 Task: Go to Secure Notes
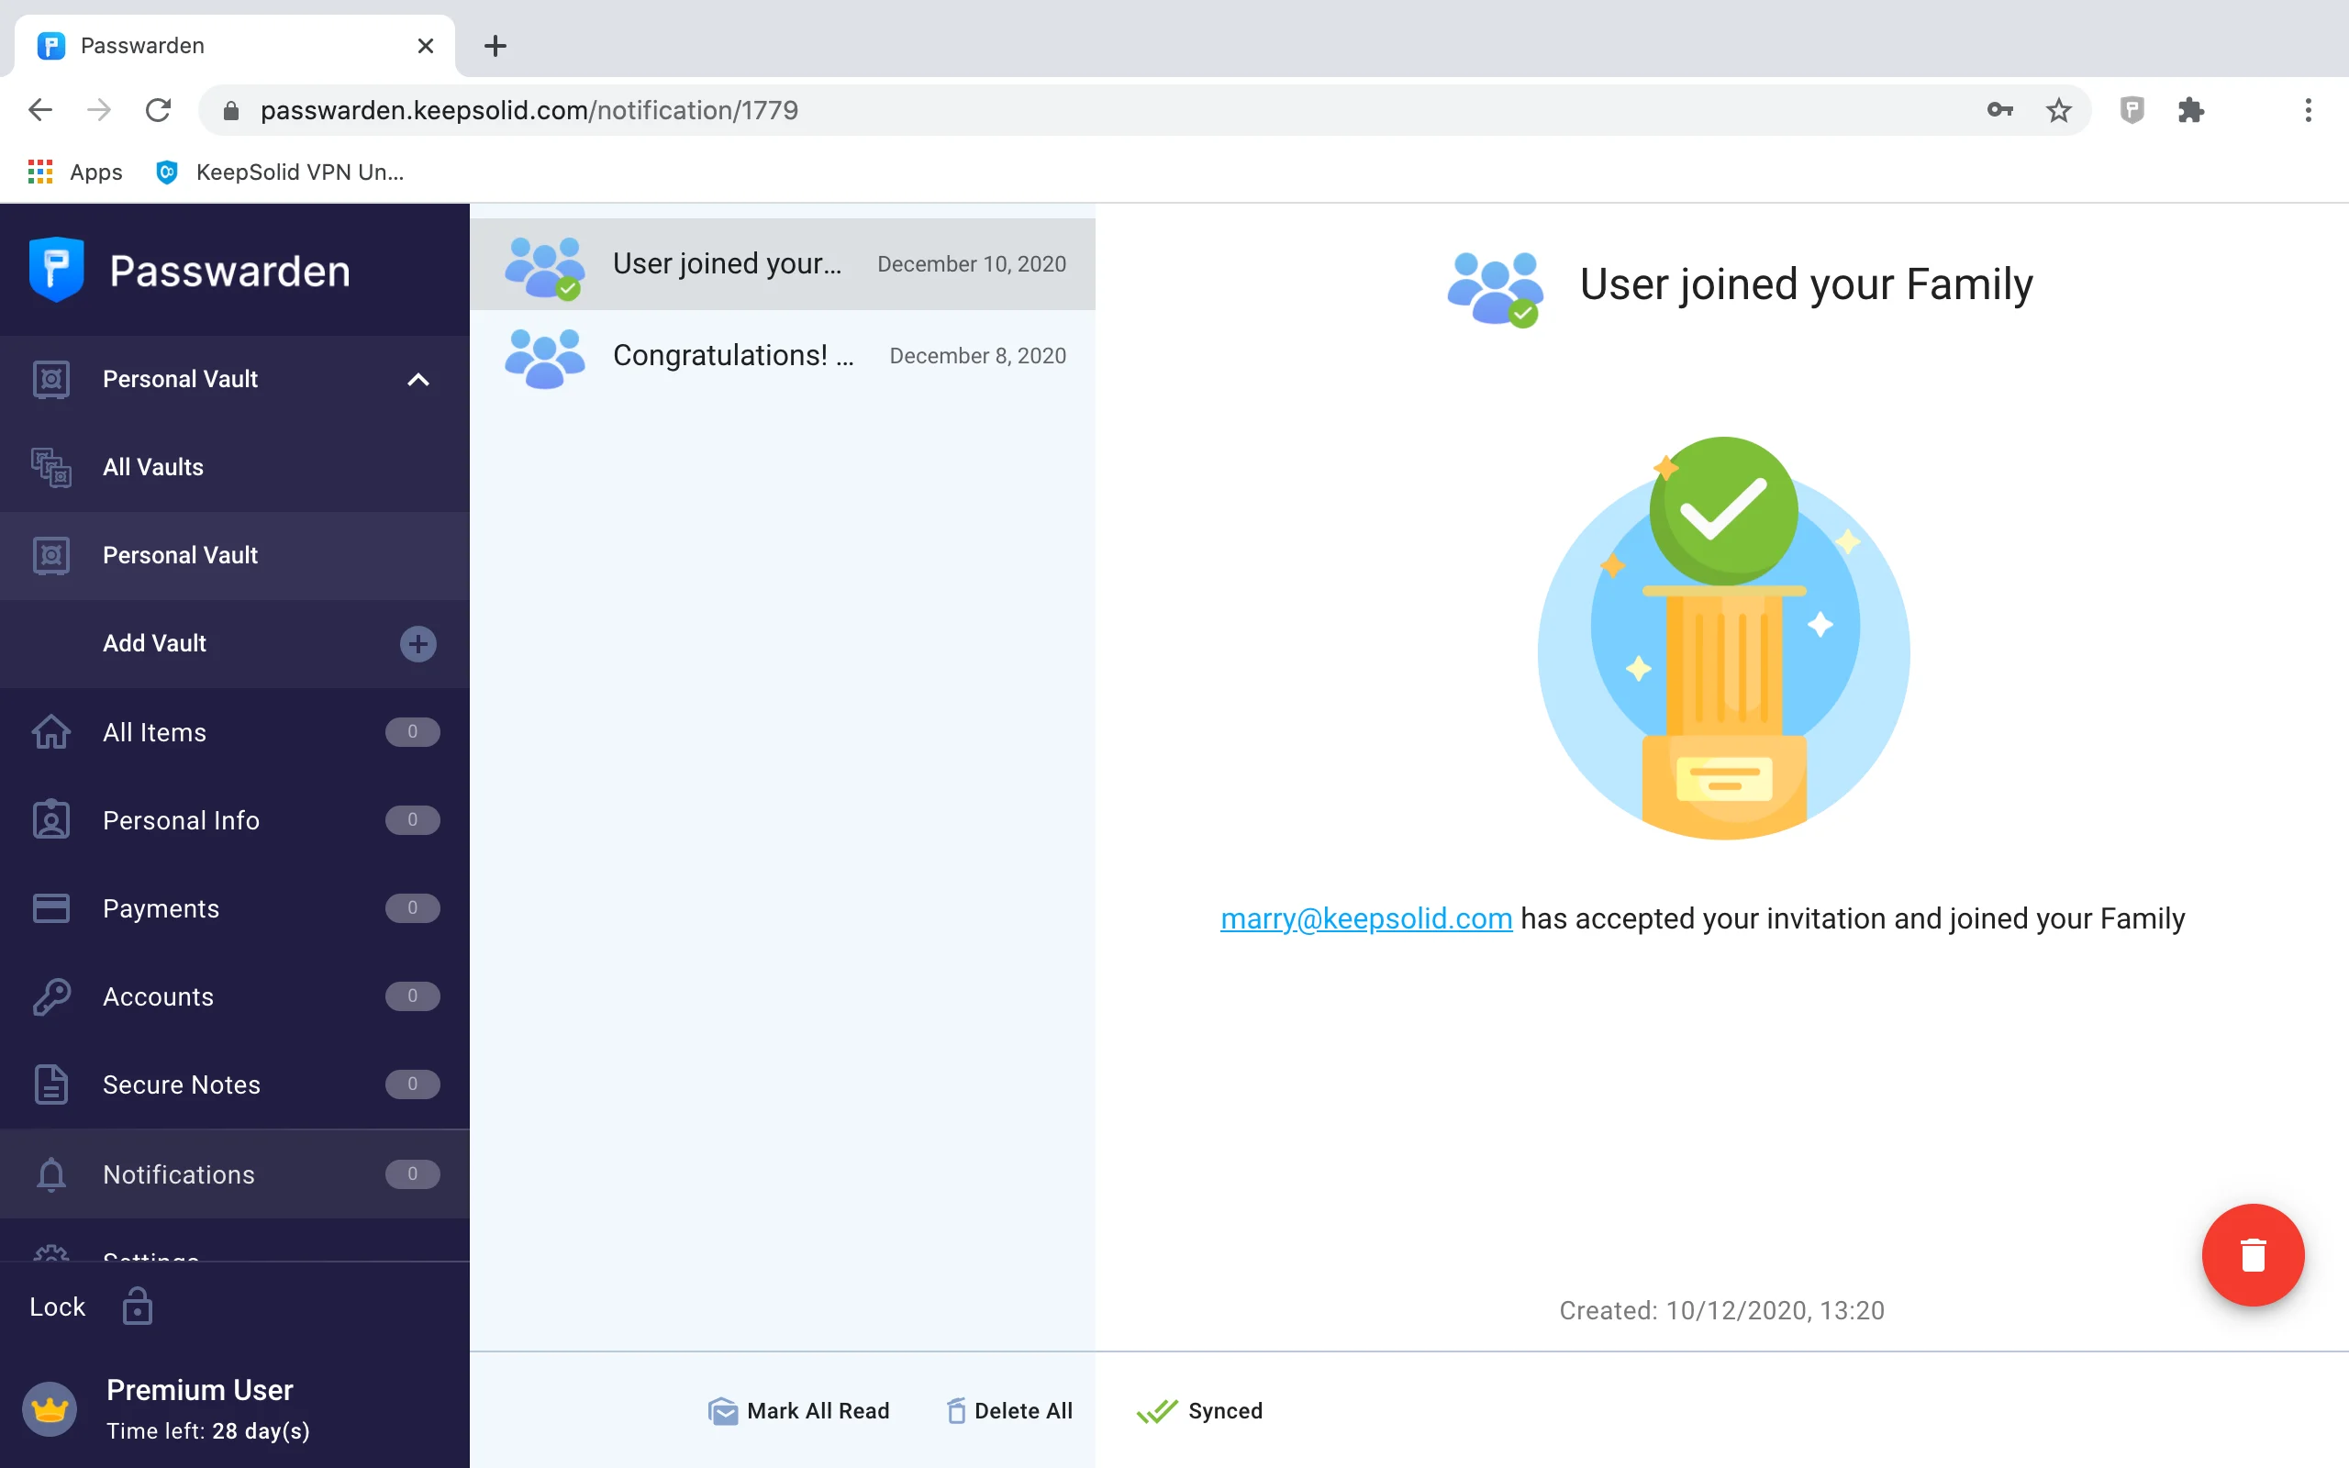click(182, 1084)
